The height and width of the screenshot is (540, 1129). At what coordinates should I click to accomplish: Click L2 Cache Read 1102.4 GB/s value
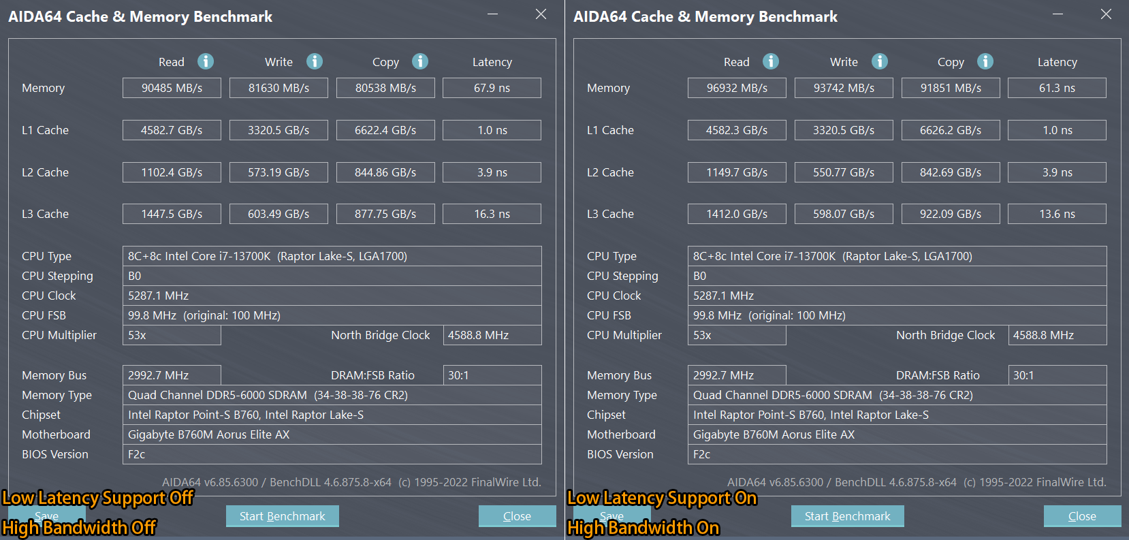tap(172, 172)
